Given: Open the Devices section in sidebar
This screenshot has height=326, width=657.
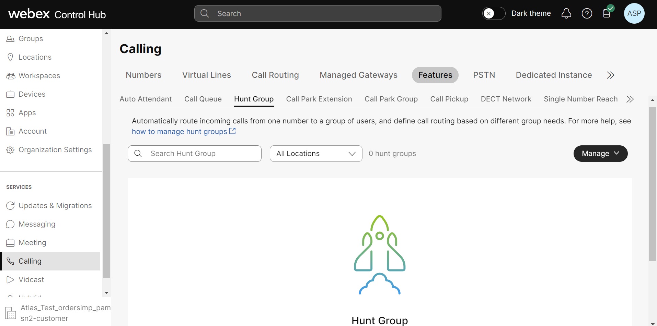Looking at the screenshot, I should pos(32,94).
